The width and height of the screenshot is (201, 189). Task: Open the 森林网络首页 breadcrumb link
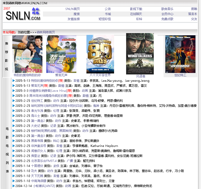(x=46, y=32)
